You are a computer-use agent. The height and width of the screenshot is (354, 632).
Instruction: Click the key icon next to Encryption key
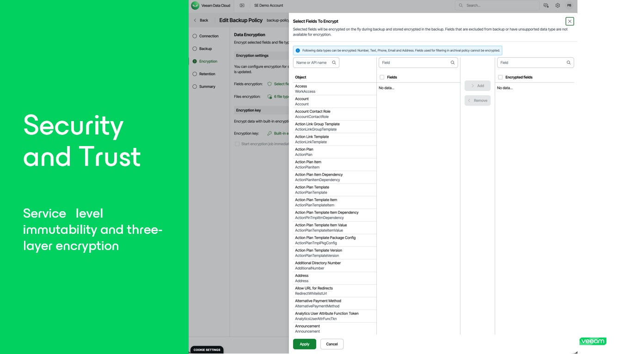tap(270, 134)
